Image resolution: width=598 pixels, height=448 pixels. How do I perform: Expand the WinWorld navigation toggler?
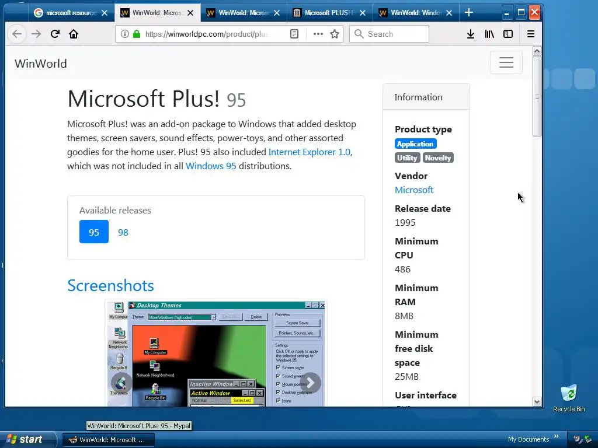click(x=506, y=62)
